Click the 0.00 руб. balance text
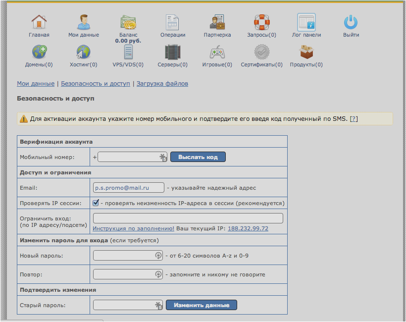Viewport: 406px width, 322px height. (x=128, y=41)
